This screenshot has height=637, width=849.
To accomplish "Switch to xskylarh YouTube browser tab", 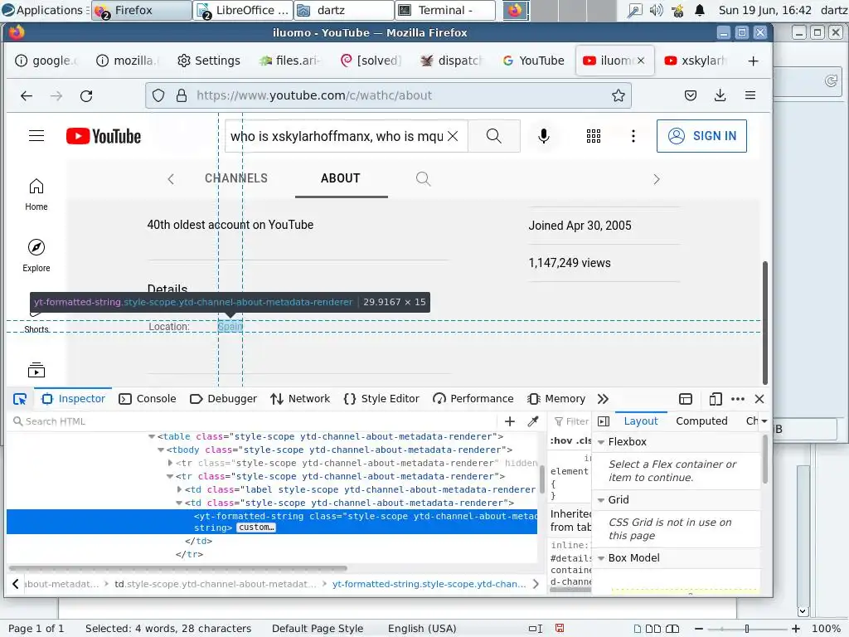I will pyautogui.click(x=696, y=61).
